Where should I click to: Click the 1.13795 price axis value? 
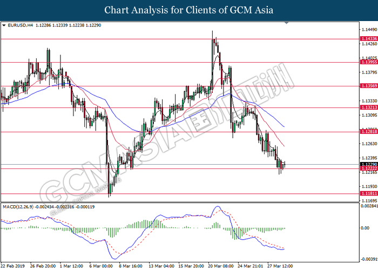(x=369, y=72)
